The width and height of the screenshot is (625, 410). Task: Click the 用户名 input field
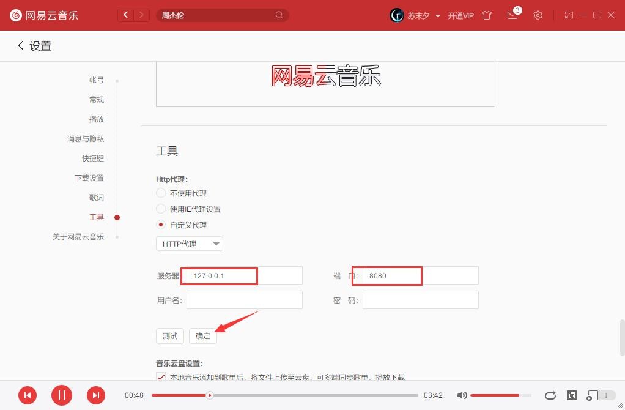[244, 300]
